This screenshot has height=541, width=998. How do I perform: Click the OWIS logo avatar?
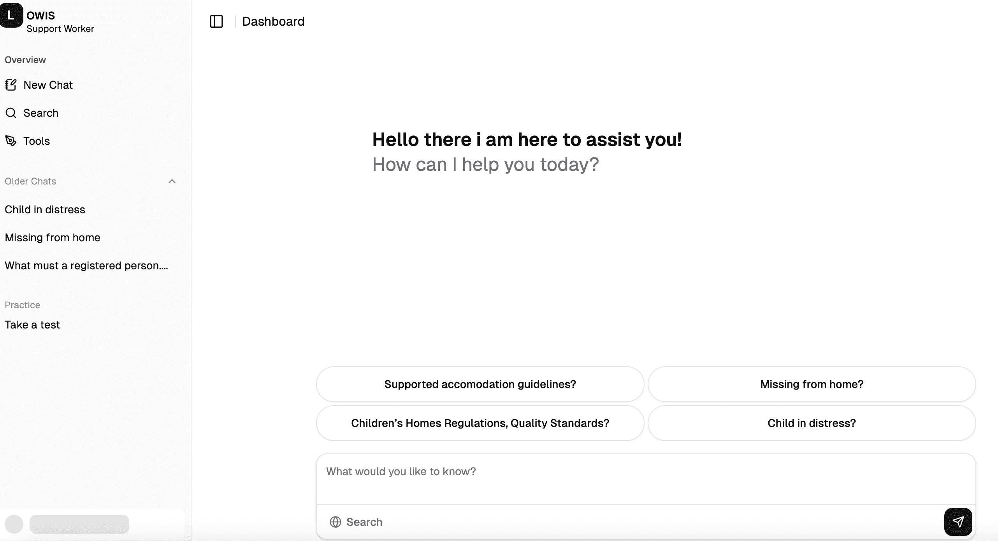tap(11, 16)
